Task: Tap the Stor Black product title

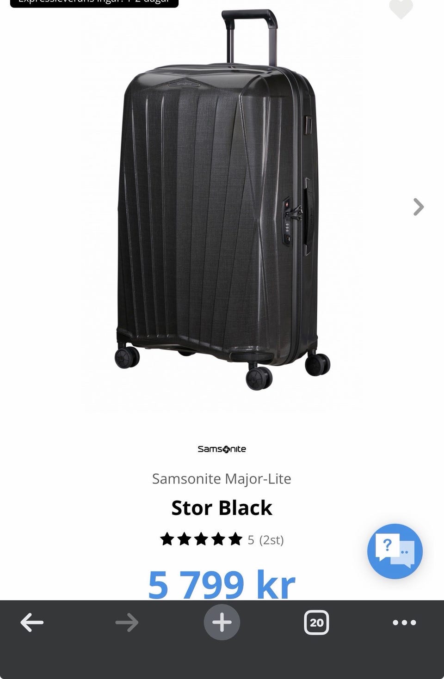Action: point(222,508)
